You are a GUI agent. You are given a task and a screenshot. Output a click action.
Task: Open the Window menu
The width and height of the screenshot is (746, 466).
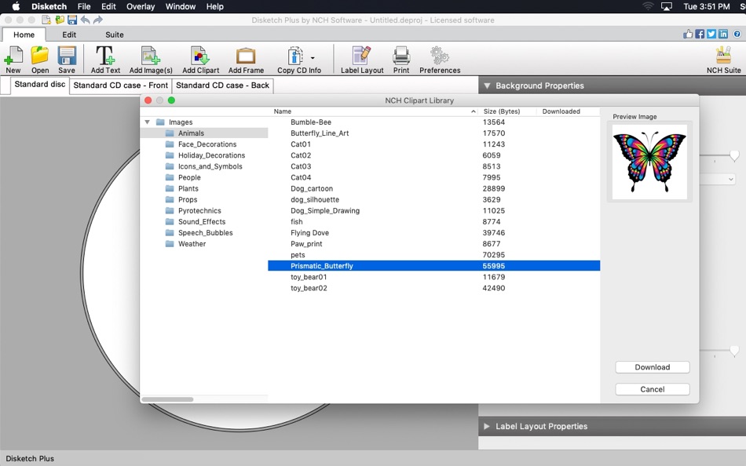(181, 6)
